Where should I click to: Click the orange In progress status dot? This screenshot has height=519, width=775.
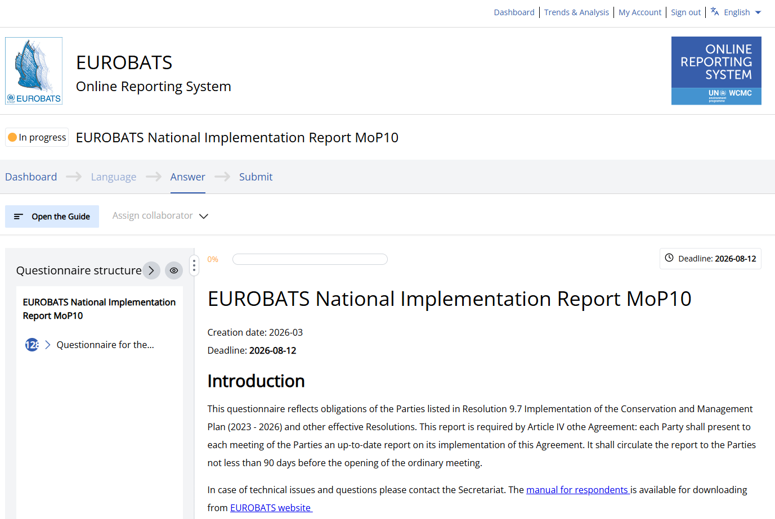coord(12,137)
